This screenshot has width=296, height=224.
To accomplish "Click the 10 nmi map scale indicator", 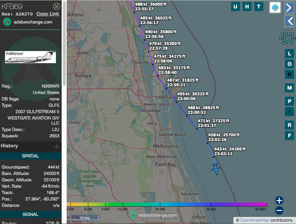I will coord(85,218).
